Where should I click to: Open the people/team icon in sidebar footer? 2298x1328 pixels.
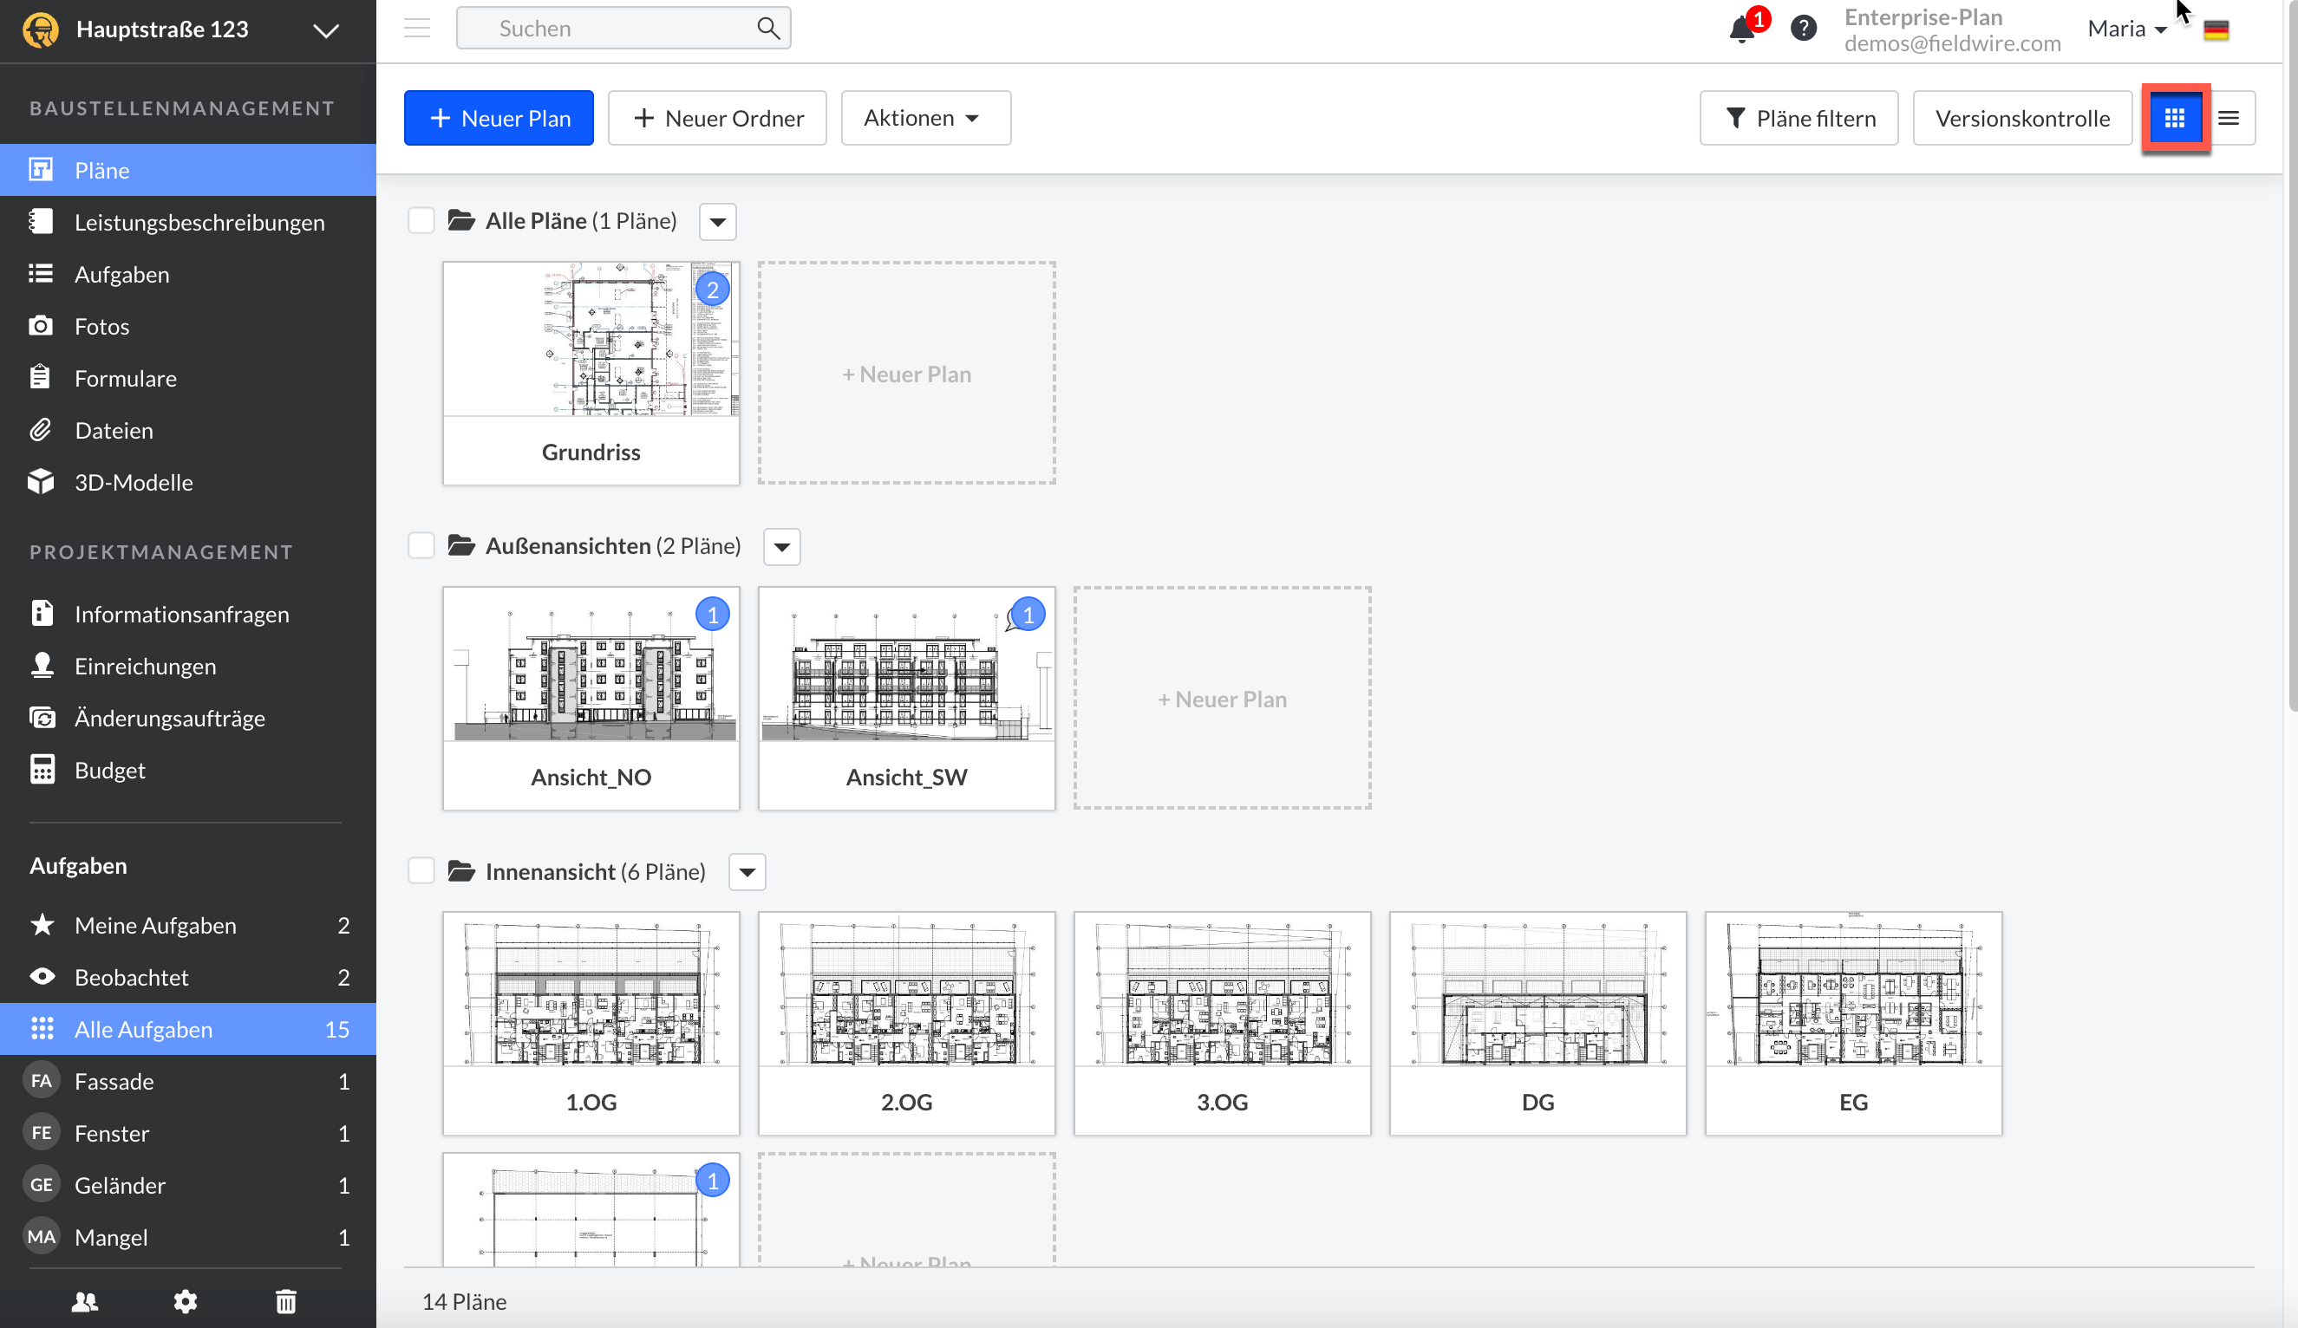tap(85, 1302)
